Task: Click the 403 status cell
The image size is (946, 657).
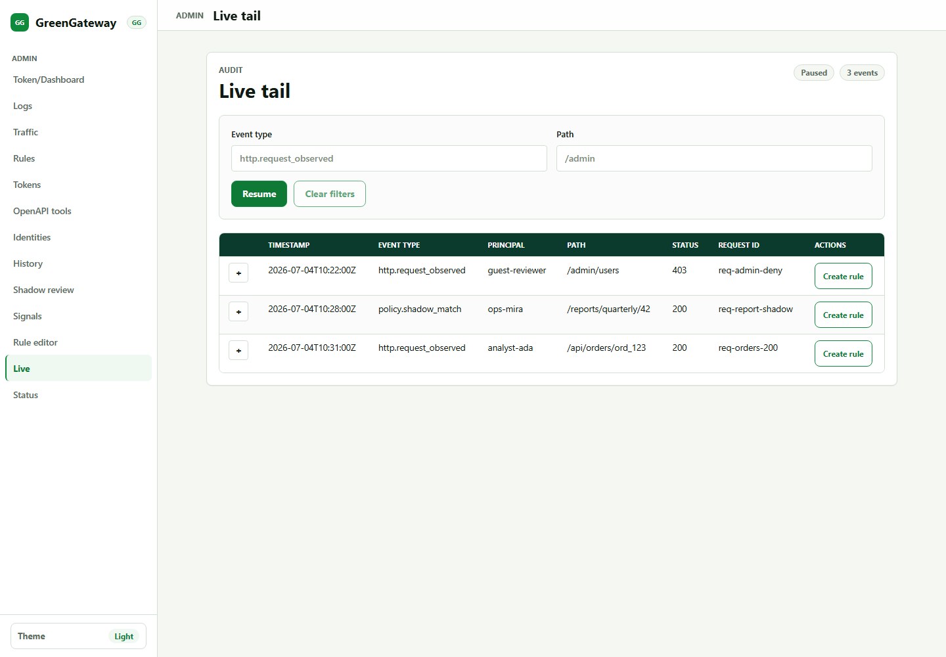Action: coord(679,270)
